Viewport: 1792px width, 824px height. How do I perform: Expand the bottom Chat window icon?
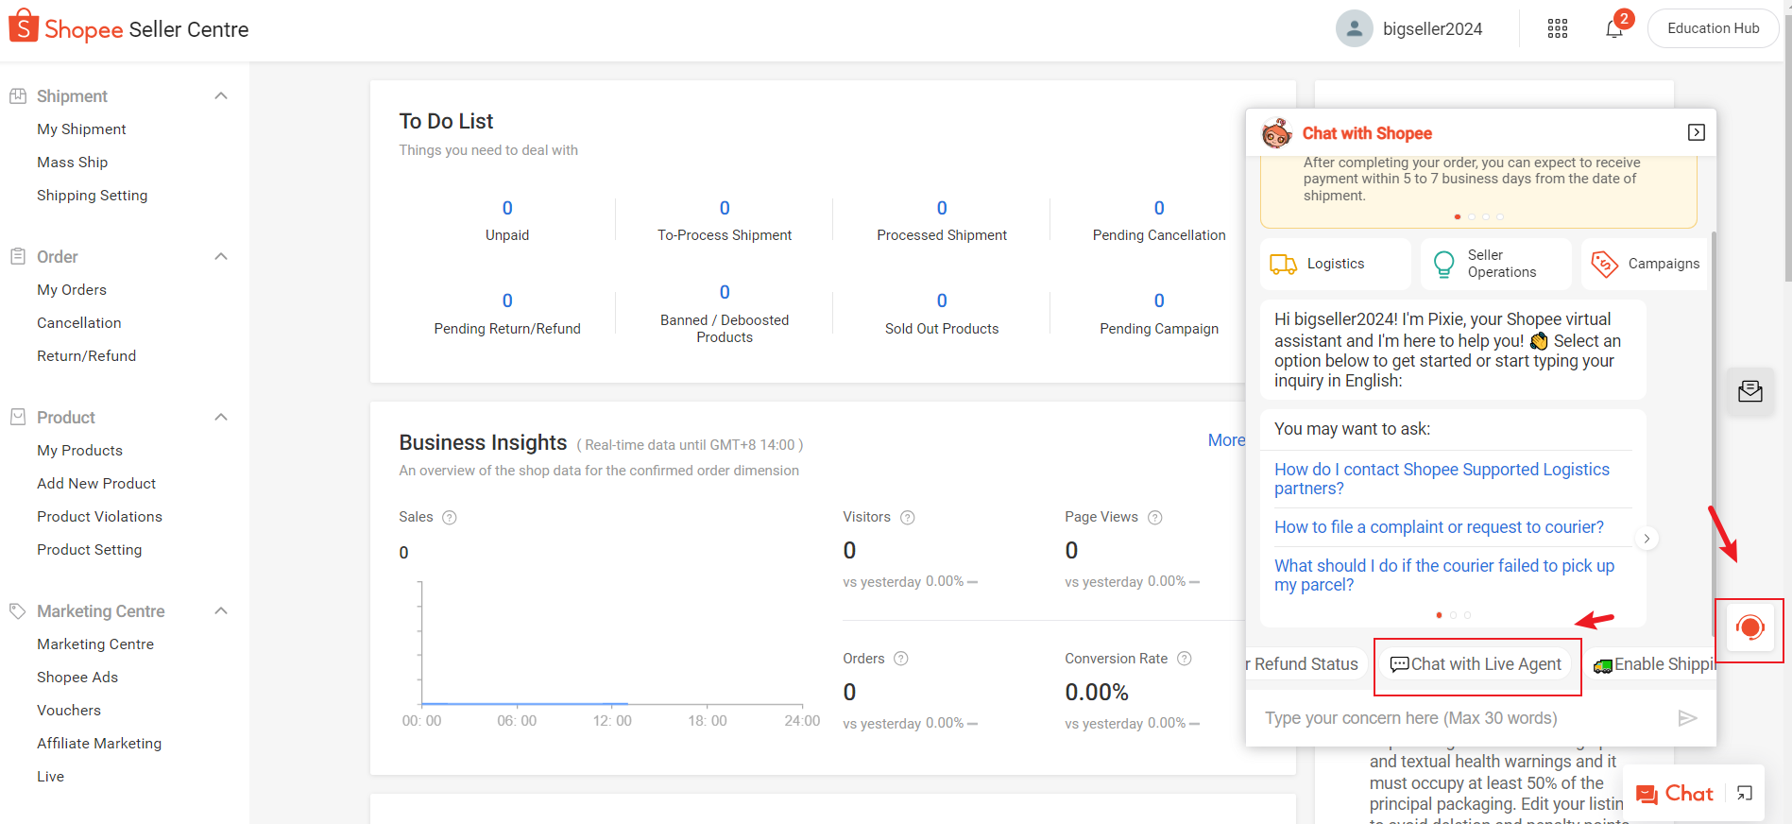coord(1744,794)
